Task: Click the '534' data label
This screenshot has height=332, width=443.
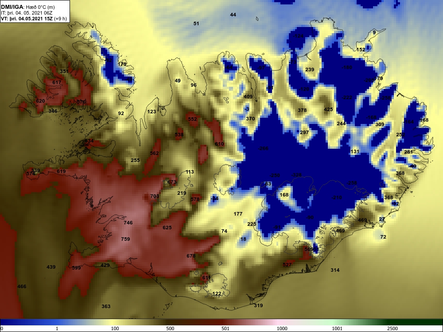Action: (x=89, y=141)
